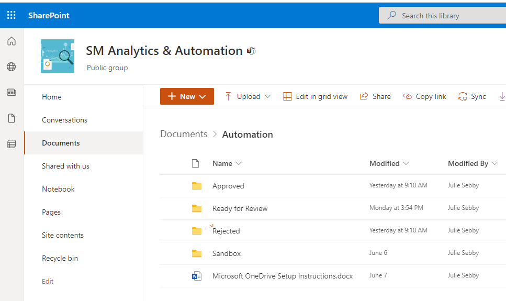Click the SM Analytics & Automation title
Screen dimensions: 506x301
[x=164, y=51]
